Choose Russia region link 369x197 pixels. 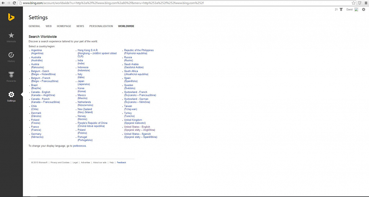point(128,59)
